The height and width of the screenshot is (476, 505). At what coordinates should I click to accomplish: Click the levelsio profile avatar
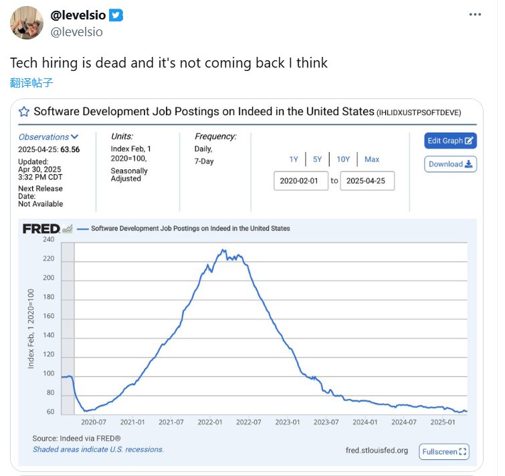(x=27, y=23)
